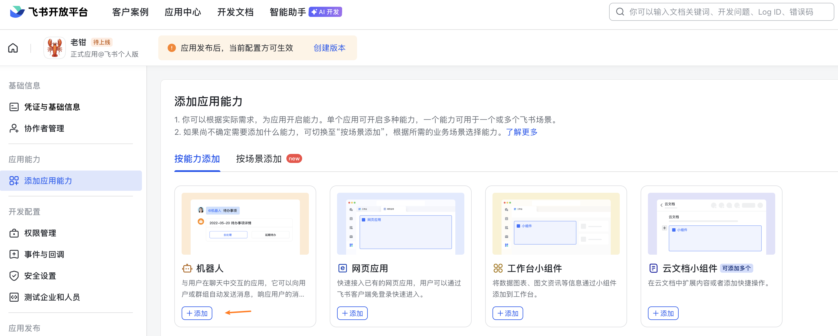This screenshot has width=838, height=336.
Task: Click 安全设置 shield icon
Action: [x=14, y=276]
